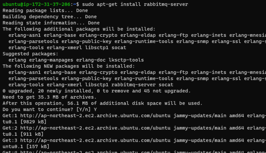
Task: Click erlang-manpages in the suggested packages
Action: pyautogui.click(x=50, y=60)
